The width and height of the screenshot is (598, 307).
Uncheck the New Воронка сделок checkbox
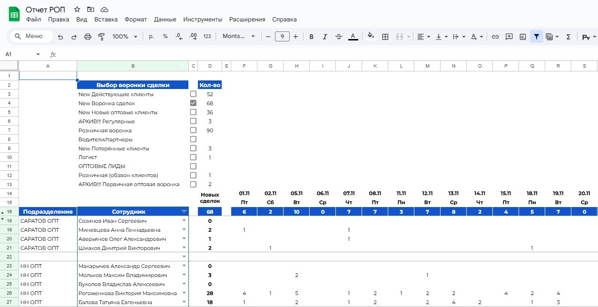click(x=193, y=103)
